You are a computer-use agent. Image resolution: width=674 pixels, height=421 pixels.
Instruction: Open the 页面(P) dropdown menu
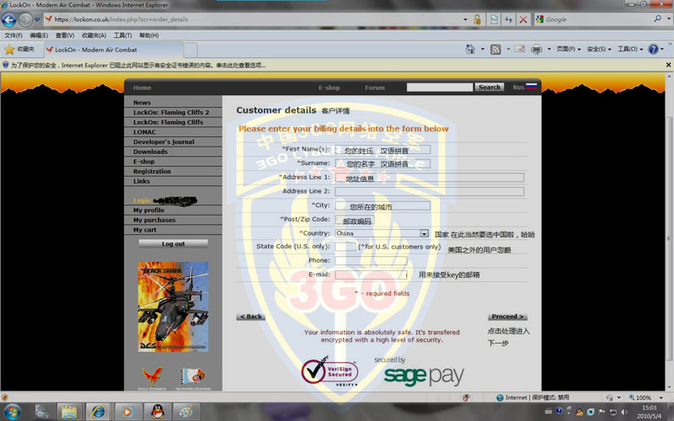coord(569,49)
